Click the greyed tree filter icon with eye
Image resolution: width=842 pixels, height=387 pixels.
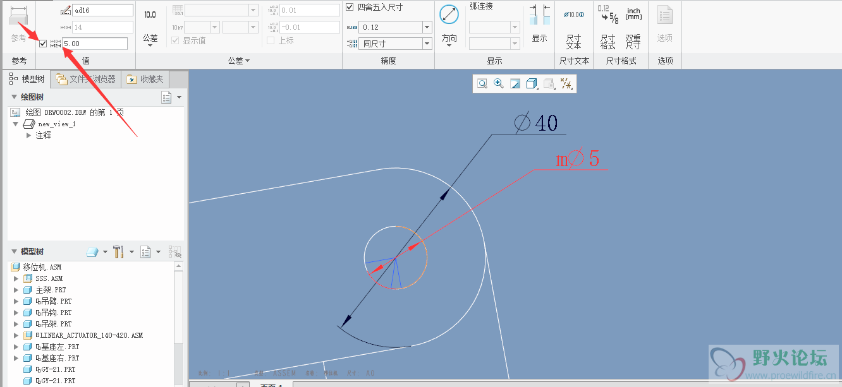tap(175, 253)
